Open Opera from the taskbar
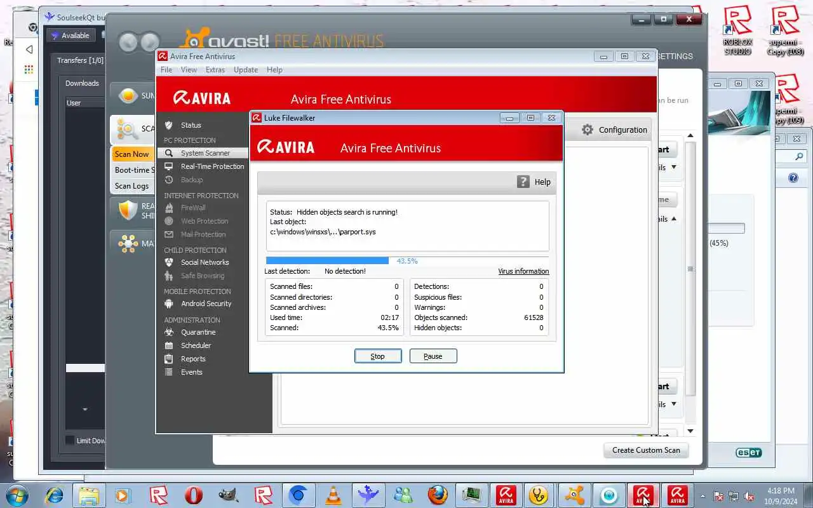This screenshot has width=813, height=508. [x=194, y=495]
